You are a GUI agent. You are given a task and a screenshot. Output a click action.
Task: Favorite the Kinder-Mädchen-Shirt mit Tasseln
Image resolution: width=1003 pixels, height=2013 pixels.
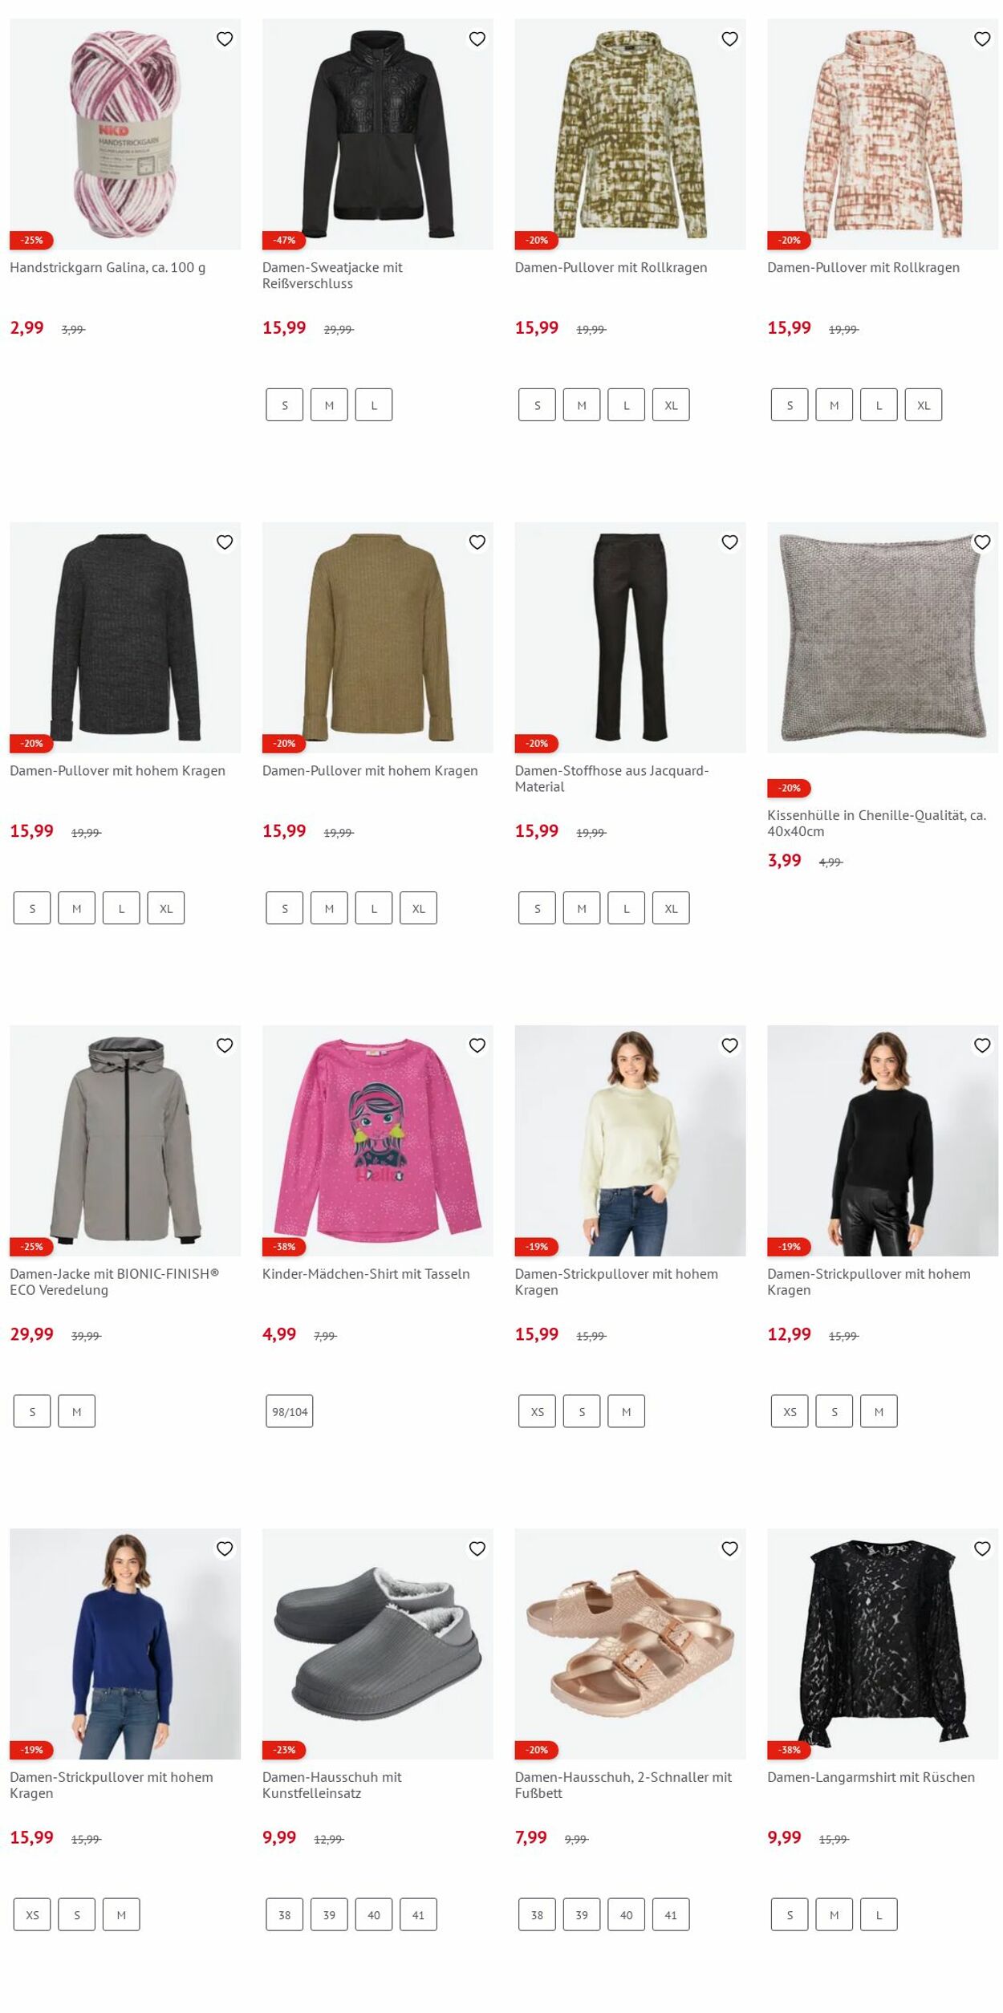click(x=477, y=1045)
